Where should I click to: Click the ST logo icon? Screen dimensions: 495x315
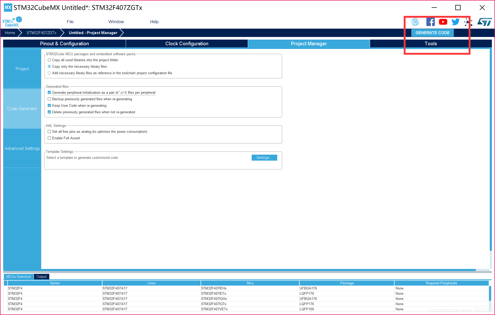(x=485, y=22)
